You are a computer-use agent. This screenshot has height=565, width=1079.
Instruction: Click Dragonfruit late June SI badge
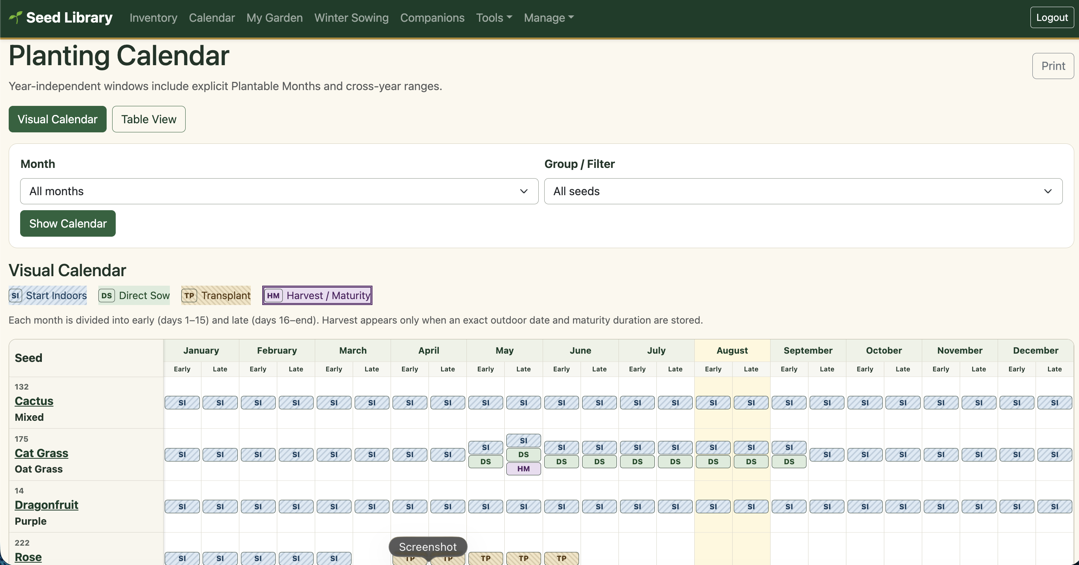[600, 506]
